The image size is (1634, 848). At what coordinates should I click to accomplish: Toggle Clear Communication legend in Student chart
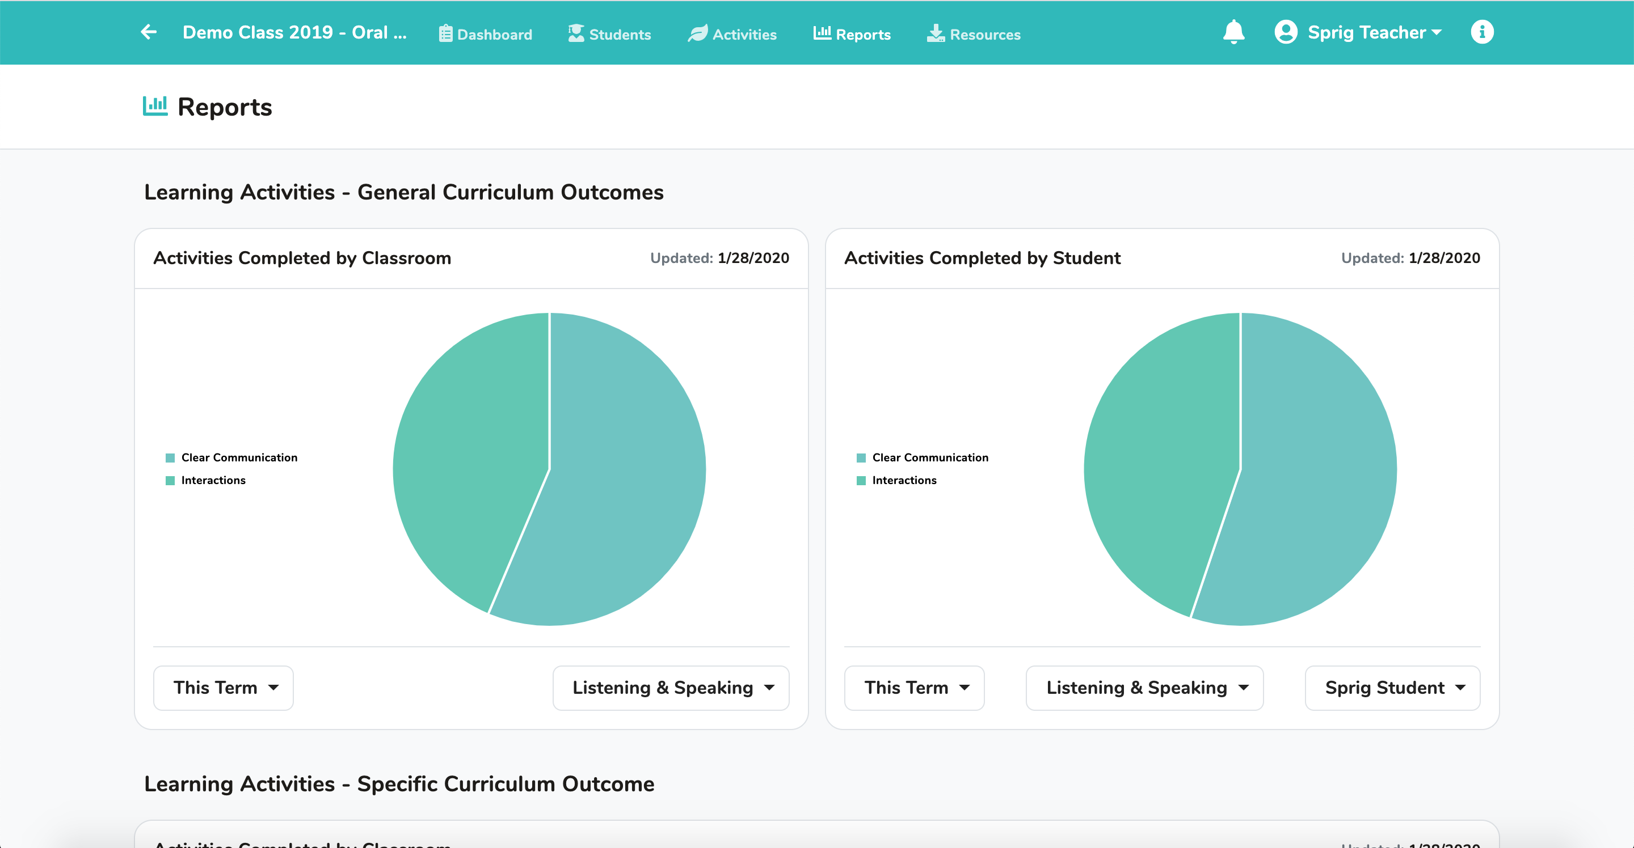pyautogui.click(x=923, y=457)
